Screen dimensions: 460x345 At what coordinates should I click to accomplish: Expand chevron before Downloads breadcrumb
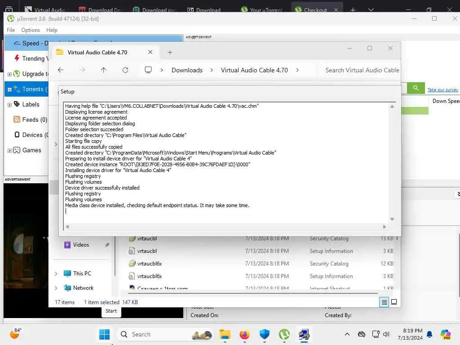[162, 70]
